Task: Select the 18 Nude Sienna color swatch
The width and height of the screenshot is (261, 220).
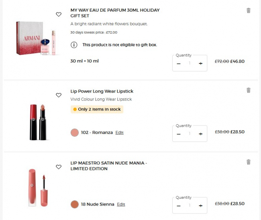Action: pos(74,204)
